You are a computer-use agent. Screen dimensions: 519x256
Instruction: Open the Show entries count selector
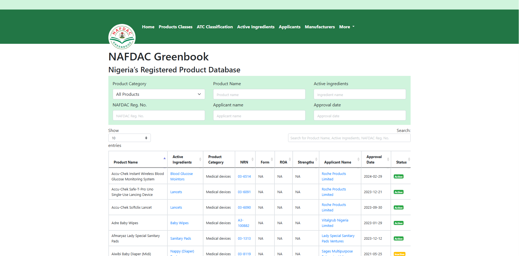[x=130, y=138]
